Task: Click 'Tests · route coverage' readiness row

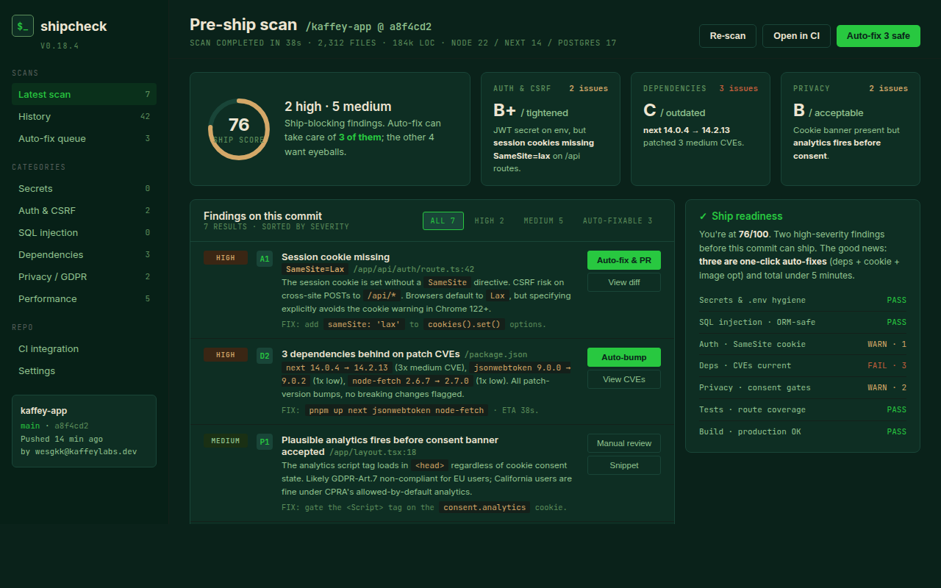Action: [803, 409]
